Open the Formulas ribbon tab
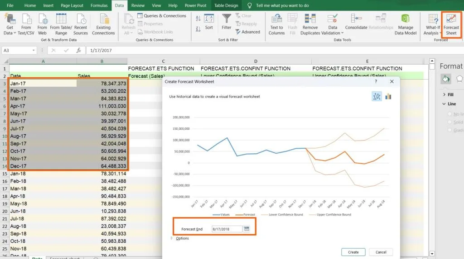 click(100, 5)
